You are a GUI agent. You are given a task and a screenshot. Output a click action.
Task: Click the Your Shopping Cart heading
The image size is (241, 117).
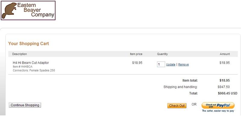29,43
